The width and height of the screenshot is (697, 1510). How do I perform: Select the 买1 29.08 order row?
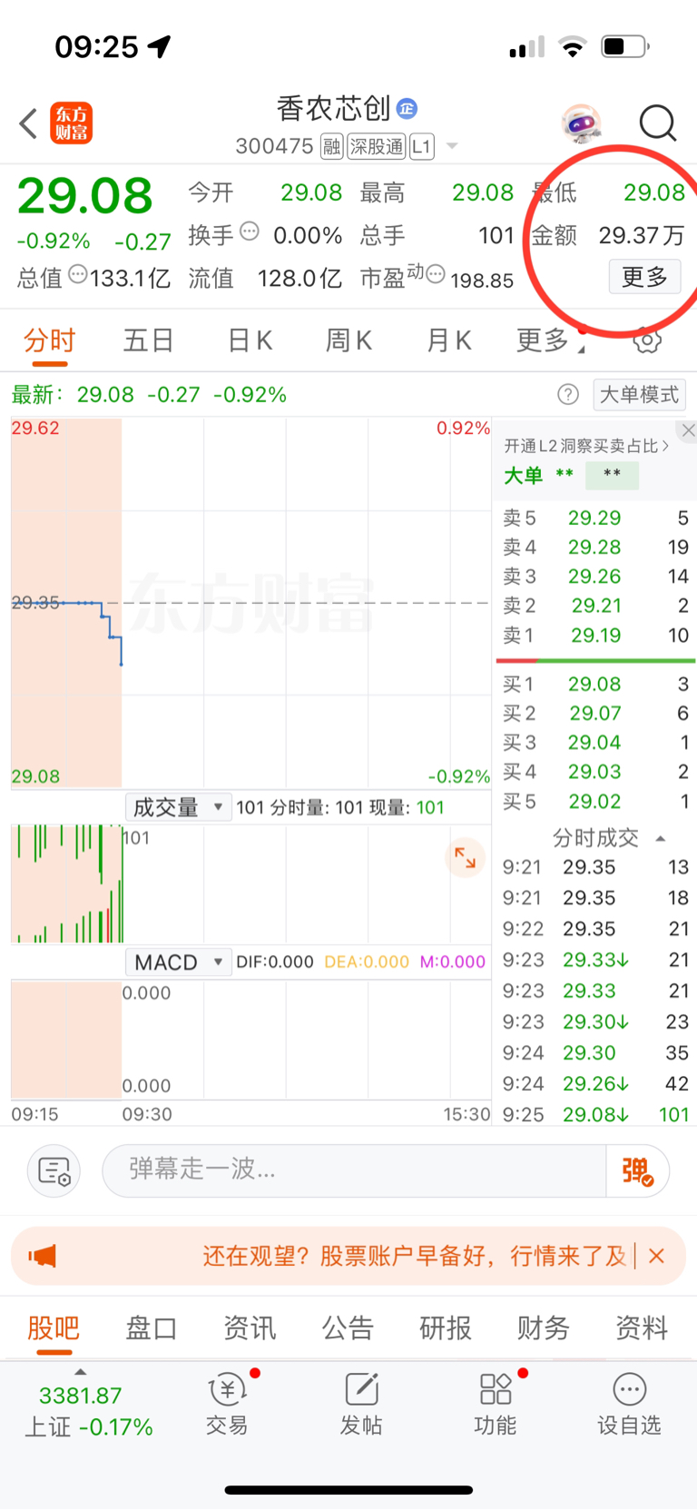coord(595,684)
